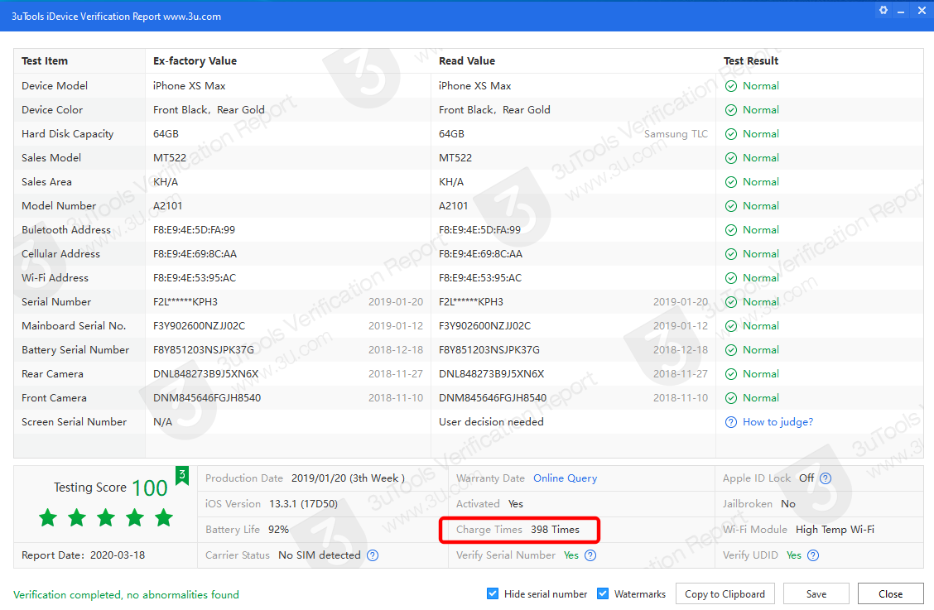934x610 pixels.
Task: Click the help icon beside Verify Serial Number
Action: 590,555
